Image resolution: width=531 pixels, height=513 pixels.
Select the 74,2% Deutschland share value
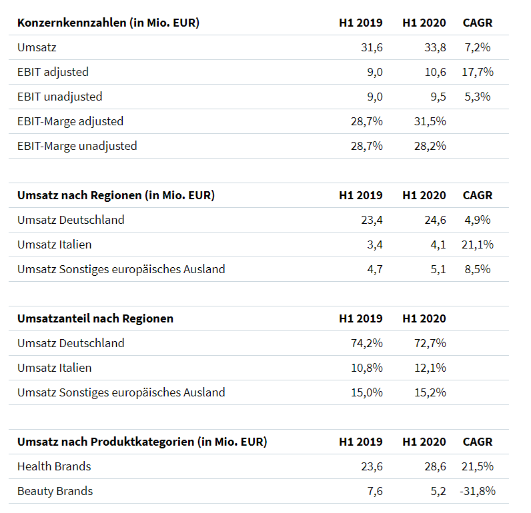point(366,343)
